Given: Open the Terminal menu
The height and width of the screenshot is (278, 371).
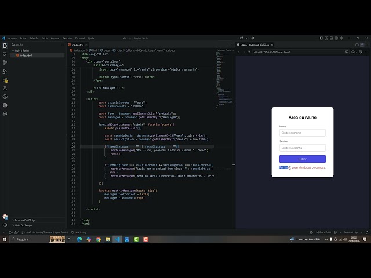Looking at the screenshot, I should [80, 38].
